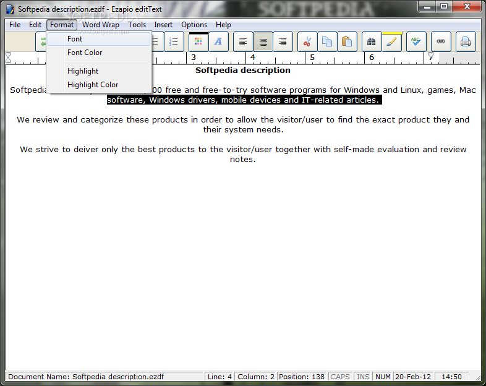Click the right margin marker on ruler
This screenshot has width=486, height=386.
click(431, 56)
